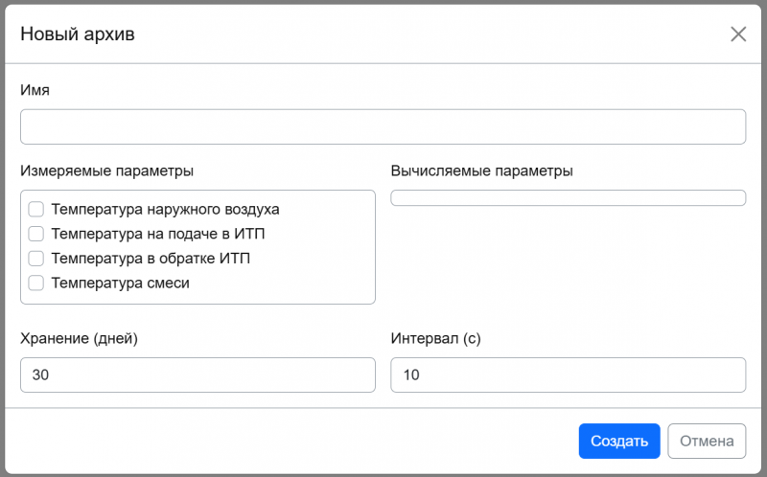Viewport: 767px width, 477px height.
Task: Click the Температура смеси label text
Action: (x=121, y=283)
